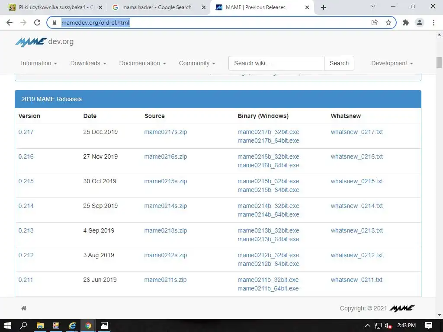
Task: Expand the Downloads dropdown menu
Action: [x=88, y=63]
